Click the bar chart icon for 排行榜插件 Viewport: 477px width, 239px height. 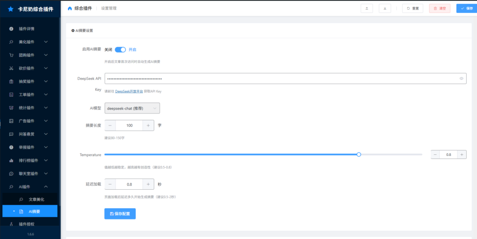(11, 160)
